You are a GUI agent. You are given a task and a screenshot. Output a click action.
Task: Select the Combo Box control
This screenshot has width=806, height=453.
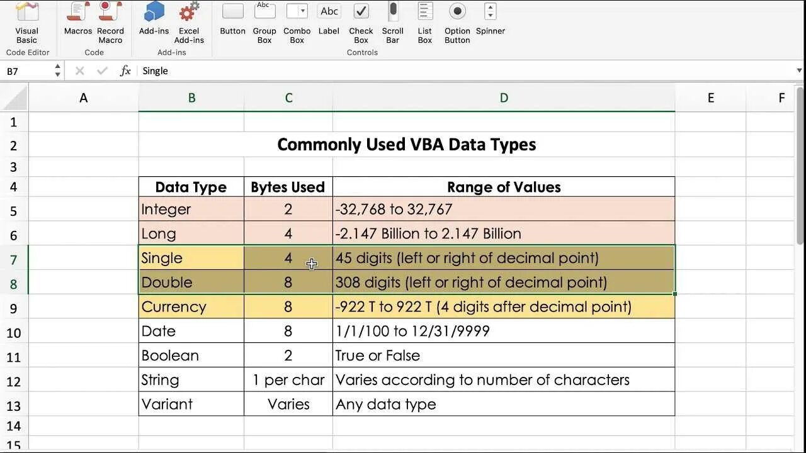tap(297, 23)
